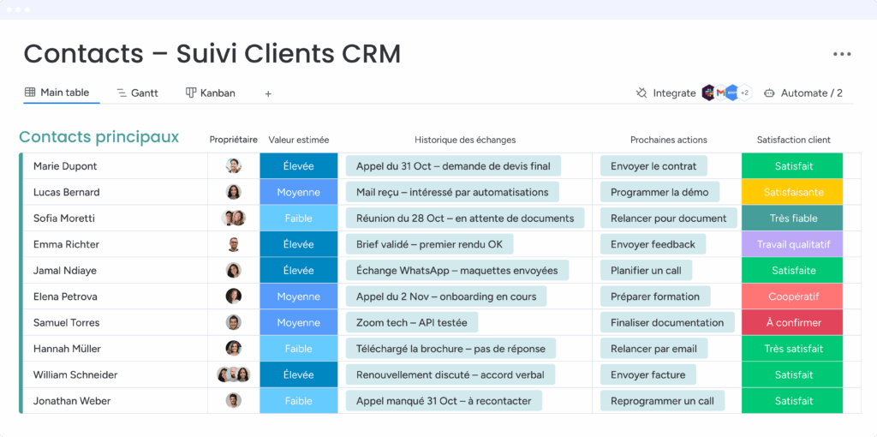Image resolution: width=877 pixels, height=437 pixels.
Task: Click the Très satisfait status cell
Action: pyautogui.click(x=793, y=349)
